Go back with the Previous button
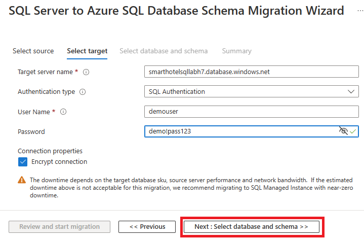The image size is (364, 240). (147, 227)
